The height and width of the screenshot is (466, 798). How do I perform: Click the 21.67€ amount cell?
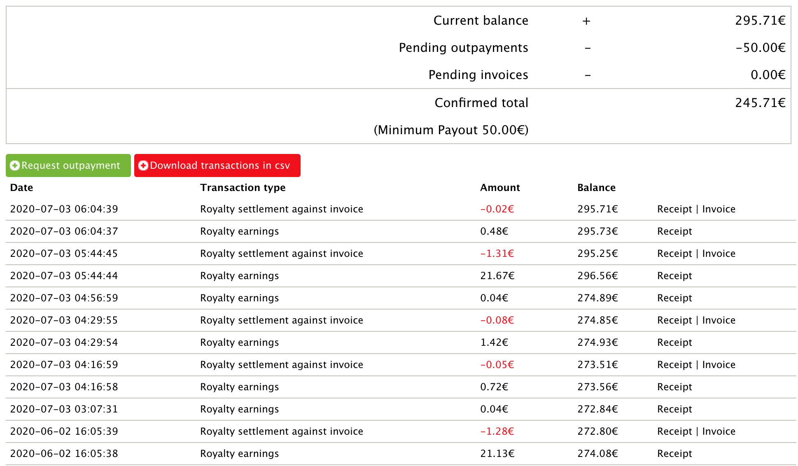pyautogui.click(x=497, y=276)
